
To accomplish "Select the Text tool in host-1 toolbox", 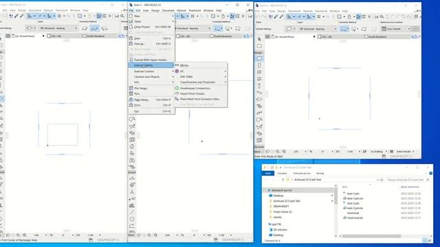I will coord(132,192).
